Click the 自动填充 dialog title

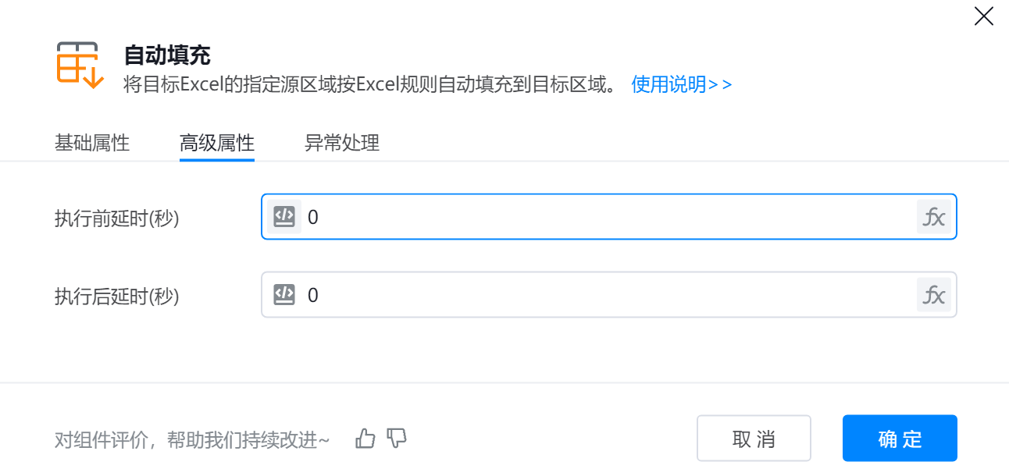(x=167, y=55)
